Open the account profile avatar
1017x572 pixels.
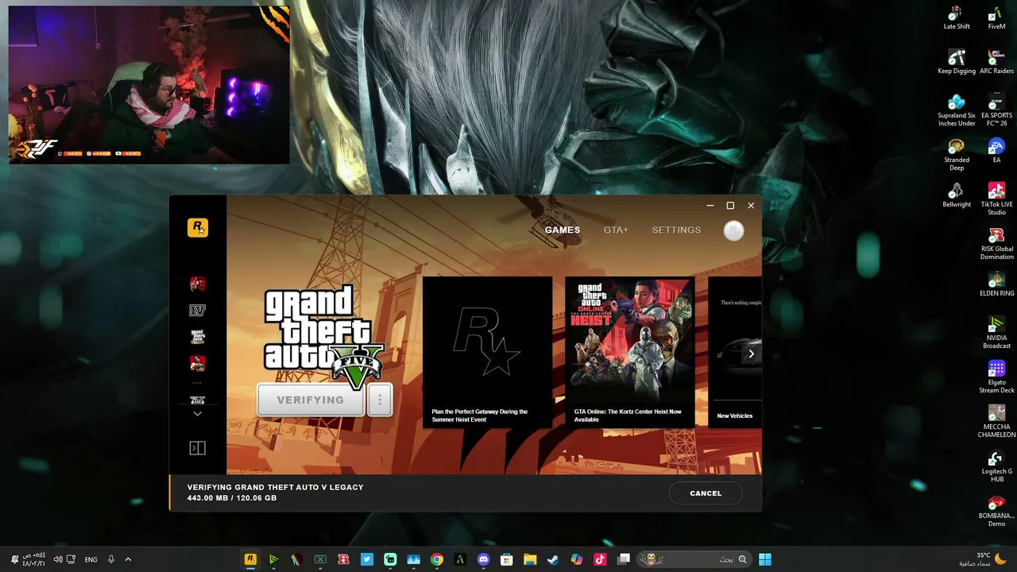click(734, 230)
